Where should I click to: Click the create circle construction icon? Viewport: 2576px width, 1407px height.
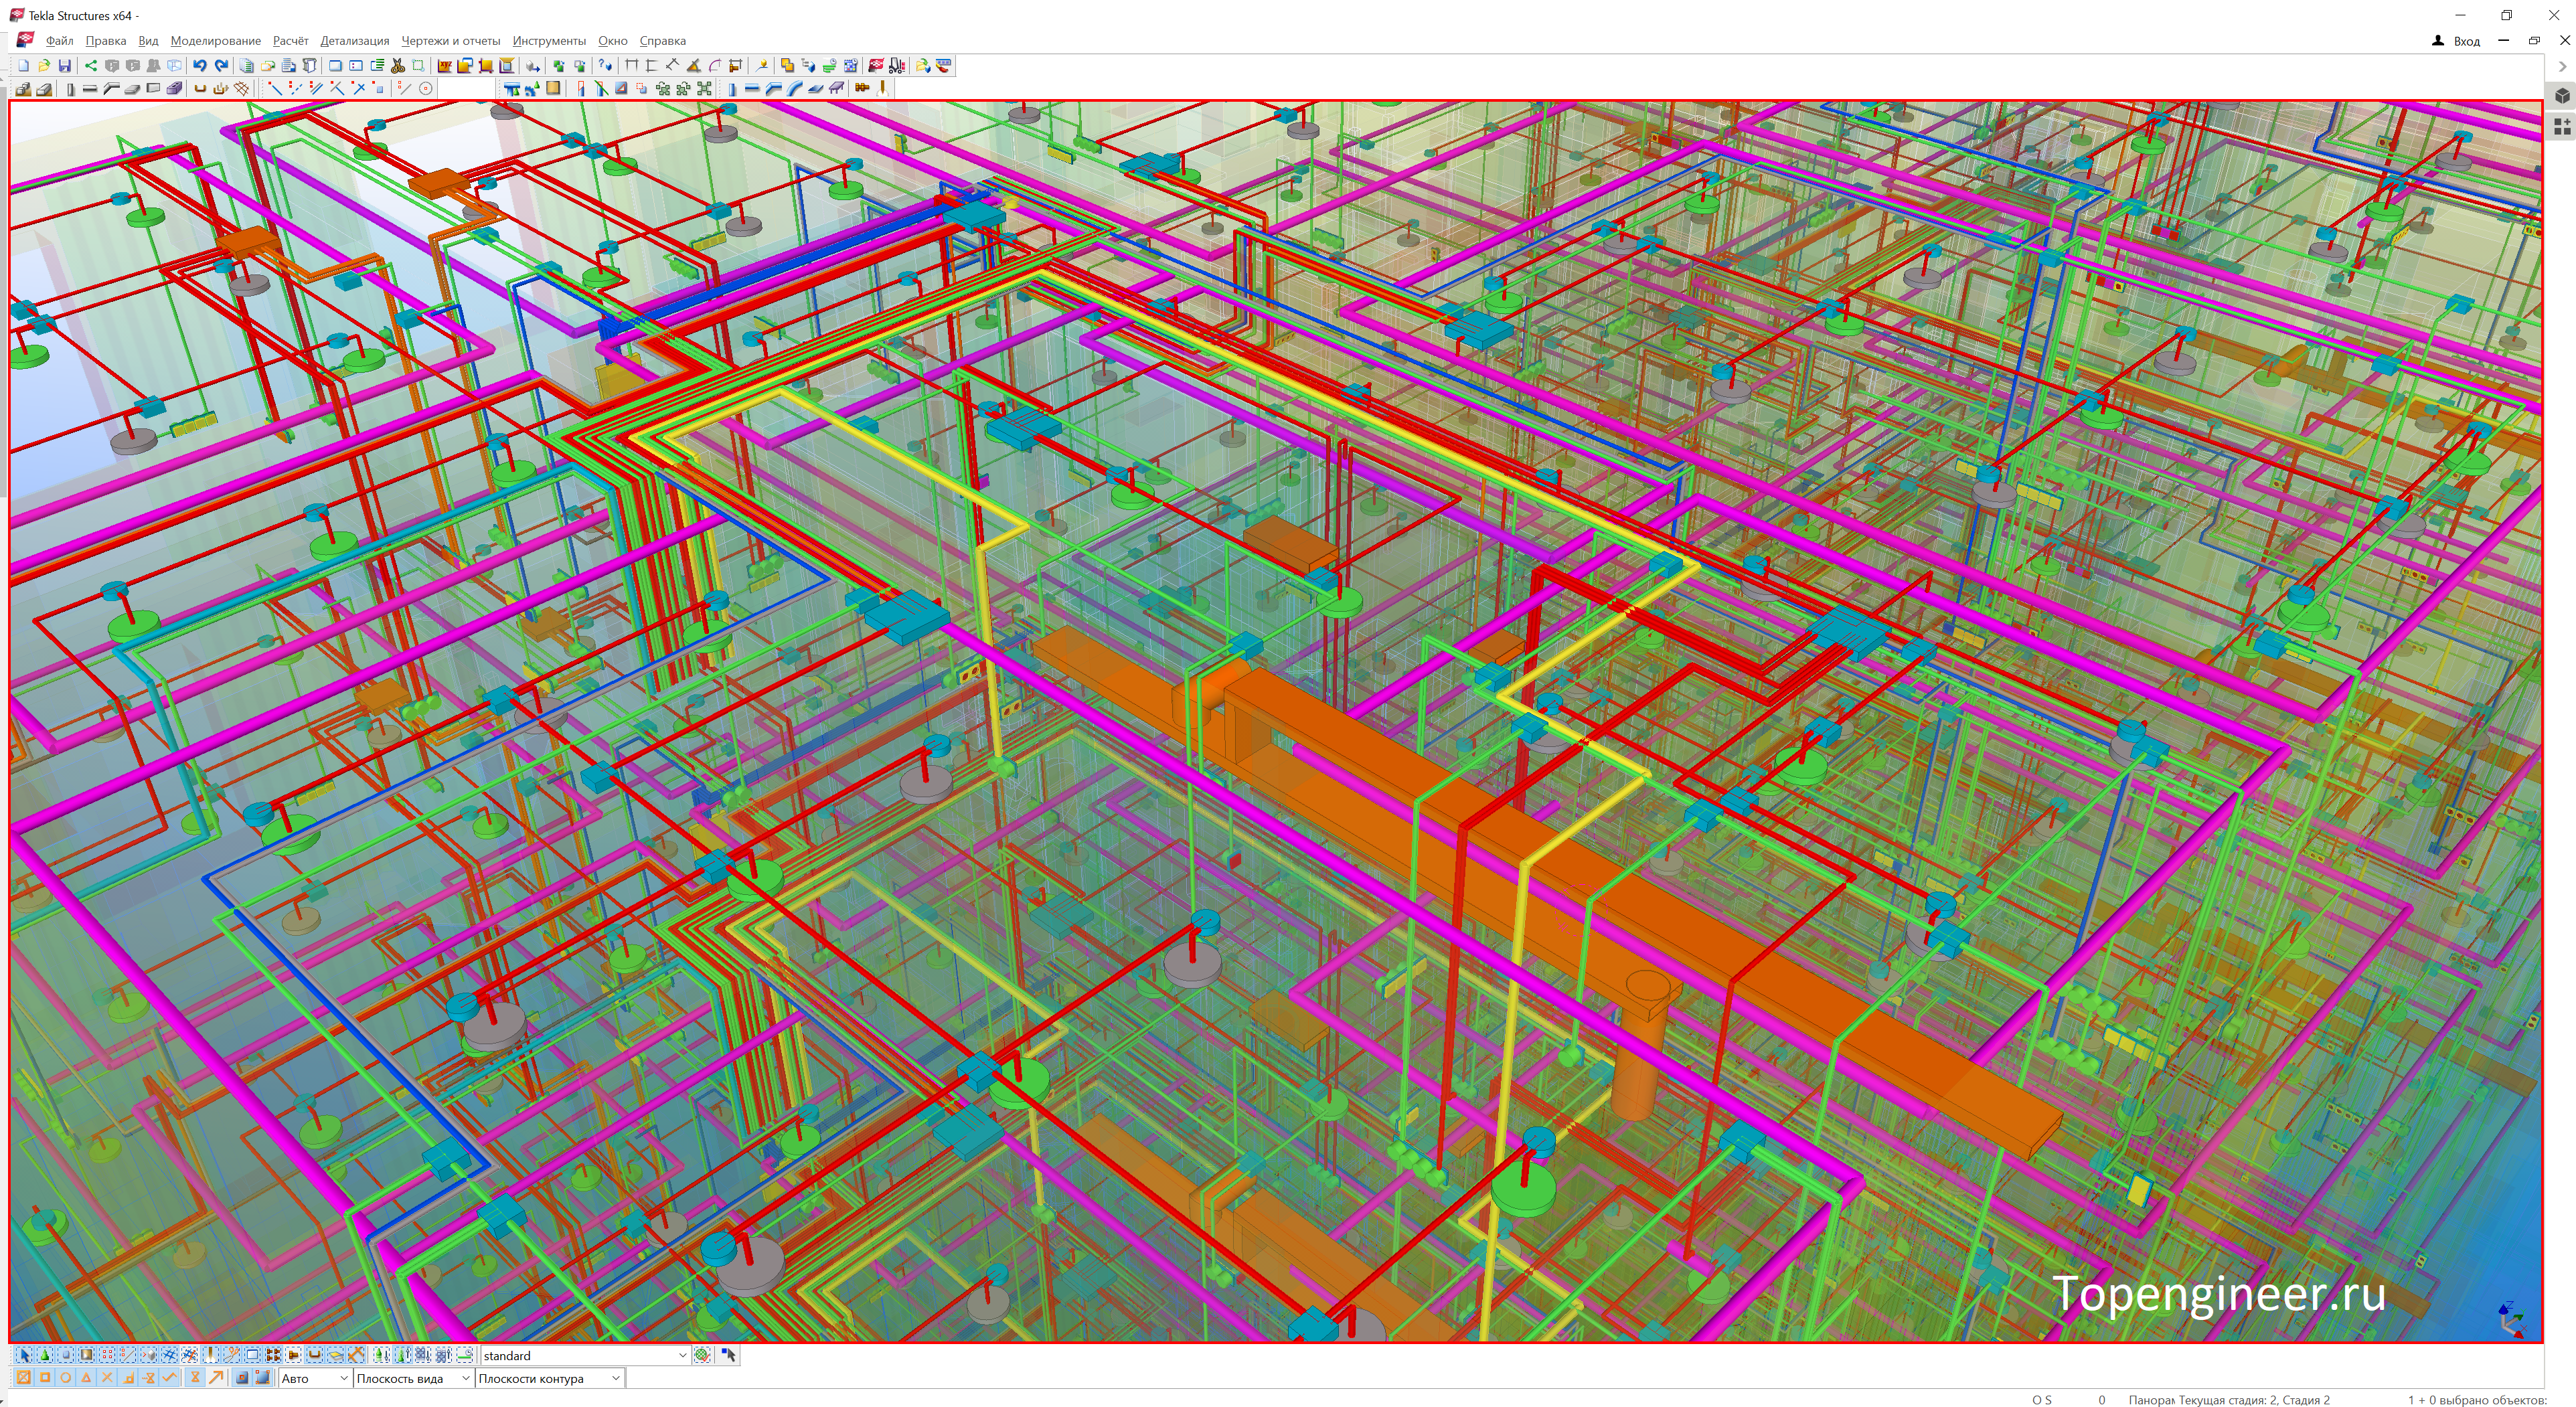pos(425,89)
